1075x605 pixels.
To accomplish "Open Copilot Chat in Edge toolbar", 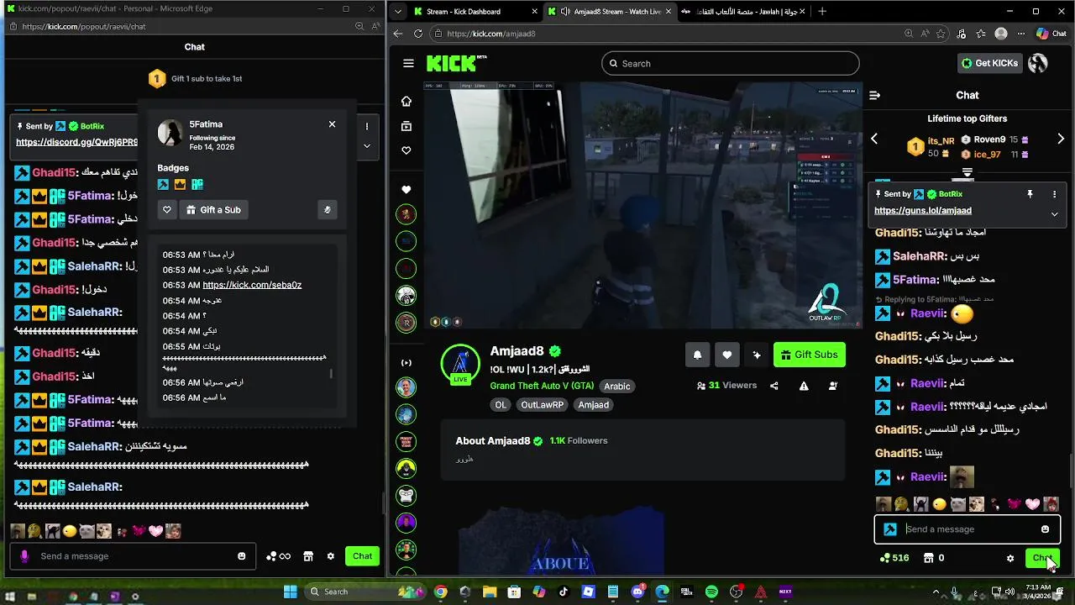I will [1051, 34].
